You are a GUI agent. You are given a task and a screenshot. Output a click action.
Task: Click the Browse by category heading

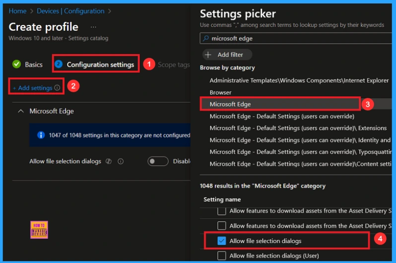[x=227, y=67]
